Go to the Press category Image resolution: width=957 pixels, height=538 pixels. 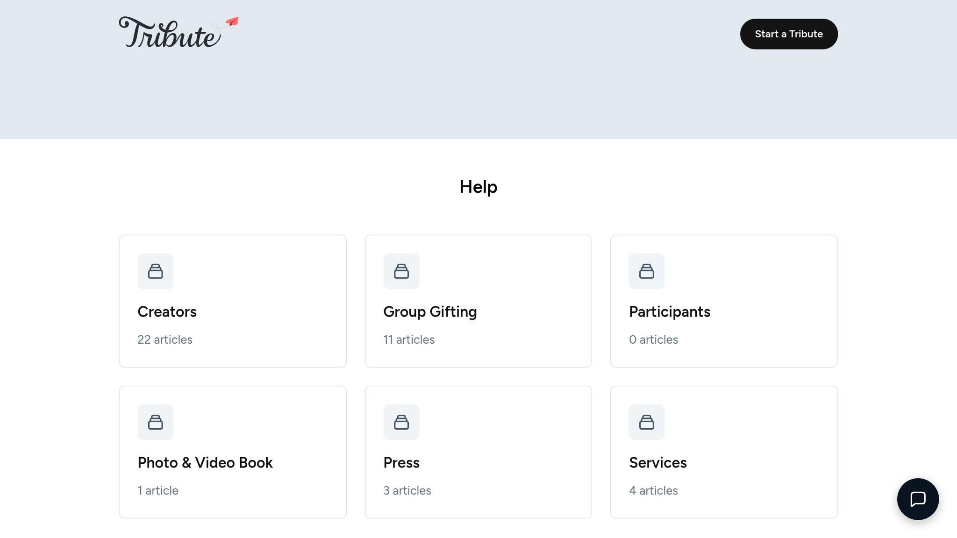tap(401, 462)
